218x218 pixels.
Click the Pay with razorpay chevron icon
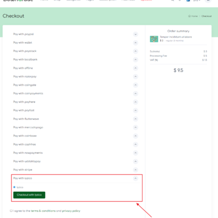(135, 76)
